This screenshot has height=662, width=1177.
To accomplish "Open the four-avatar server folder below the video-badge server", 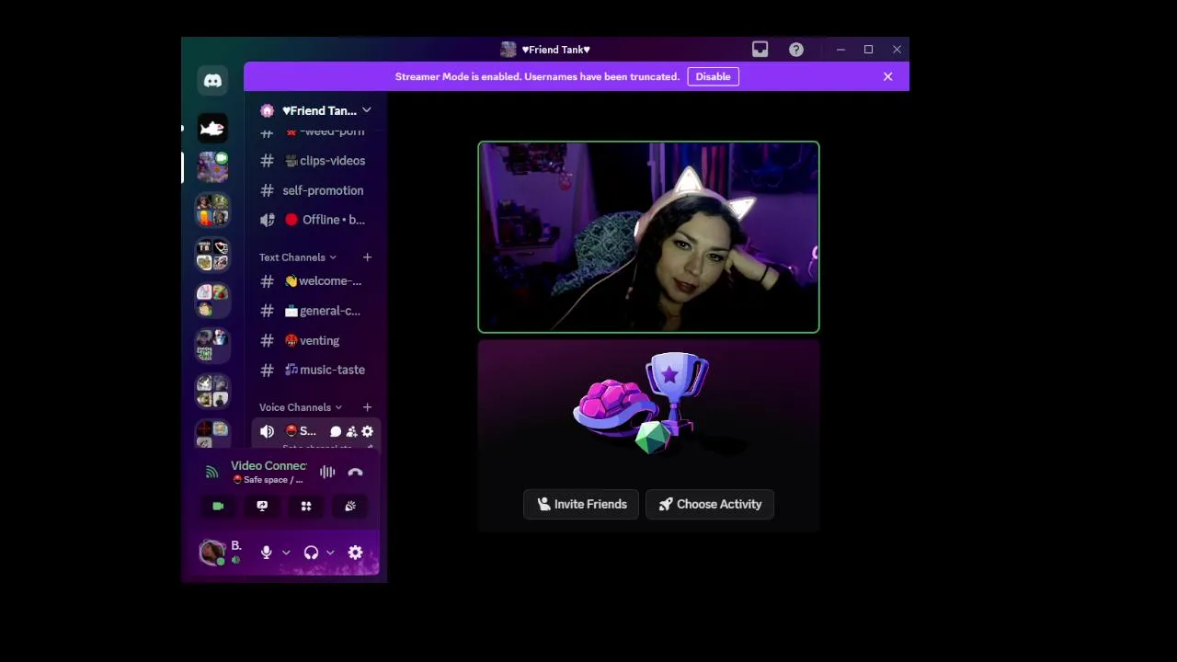I will [212, 211].
